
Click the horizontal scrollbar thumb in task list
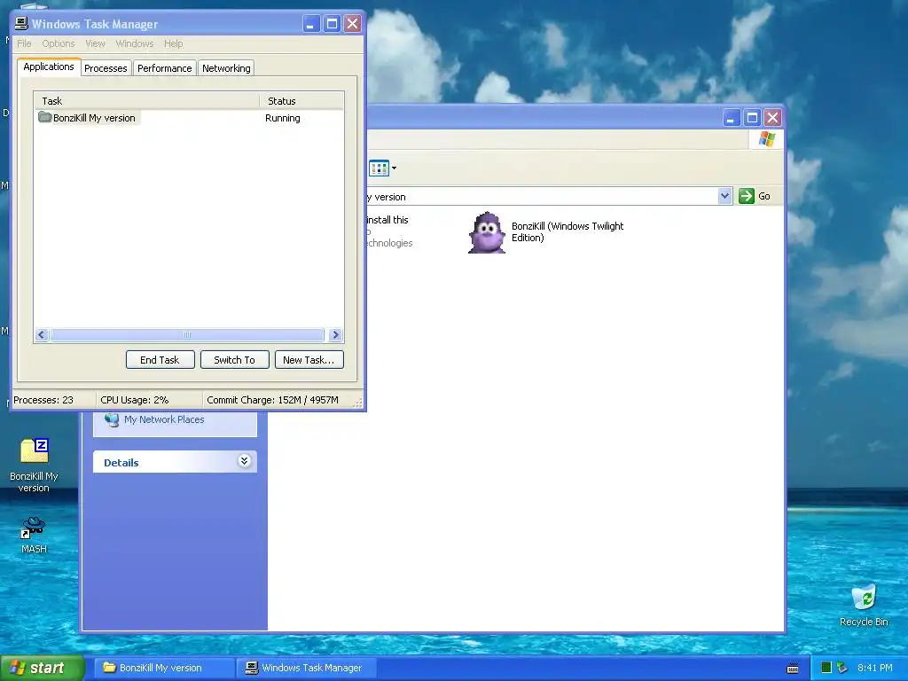coord(187,334)
